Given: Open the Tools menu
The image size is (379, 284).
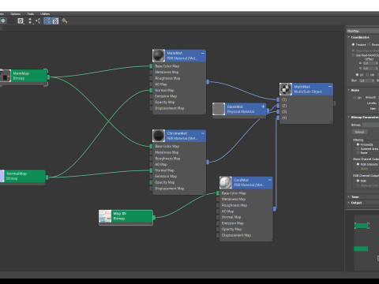Looking at the screenshot, I should (31, 14).
